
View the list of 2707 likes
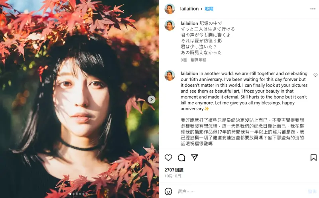click(174, 170)
